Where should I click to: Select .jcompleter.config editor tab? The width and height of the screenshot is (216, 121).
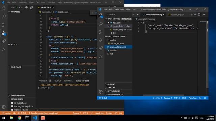(154, 15)
